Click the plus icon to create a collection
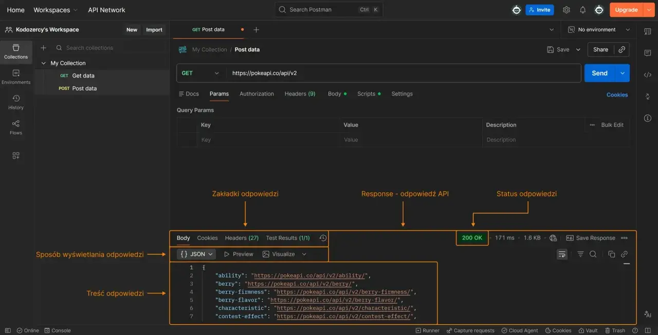 44,48
